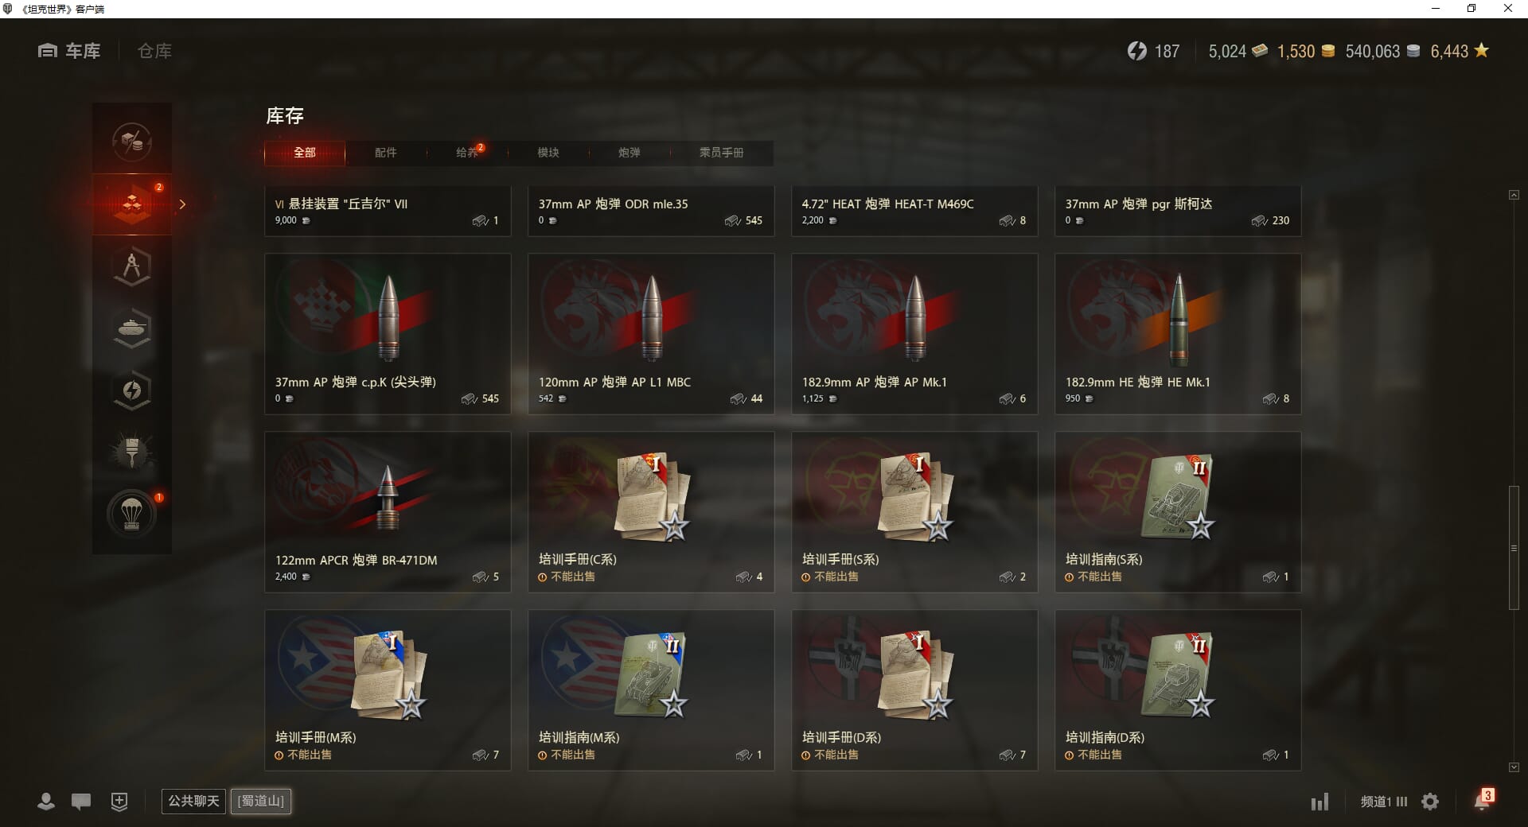Switch to the 乘员手册 tab
This screenshot has width=1528, height=827.
(x=721, y=153)
